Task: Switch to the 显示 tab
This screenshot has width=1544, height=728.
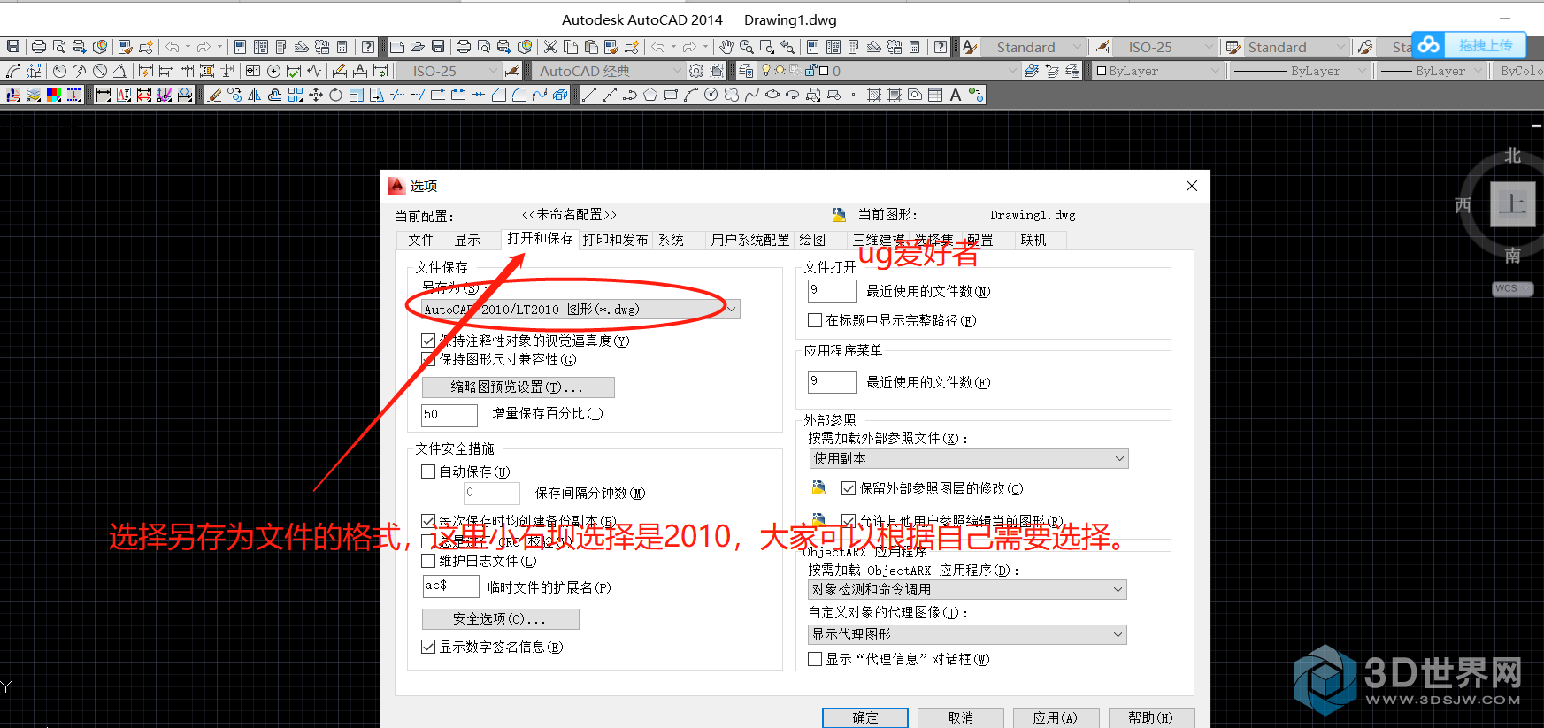Action: pos(467,240)
